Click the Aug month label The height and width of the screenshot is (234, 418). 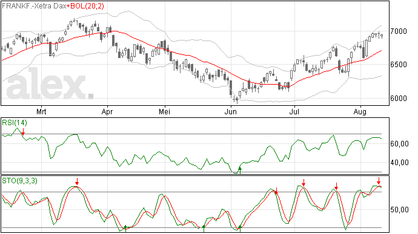(360, 112)
